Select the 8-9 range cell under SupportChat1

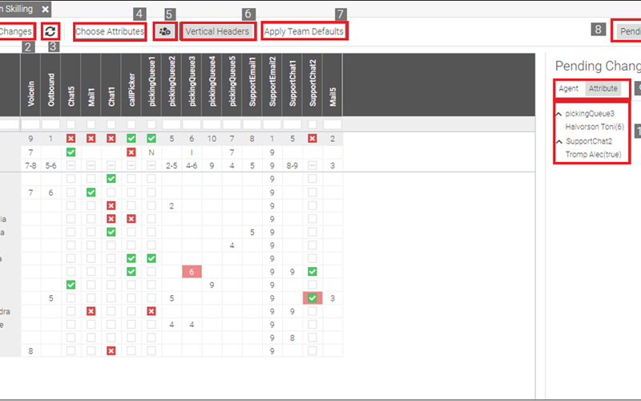coord(292,166)
